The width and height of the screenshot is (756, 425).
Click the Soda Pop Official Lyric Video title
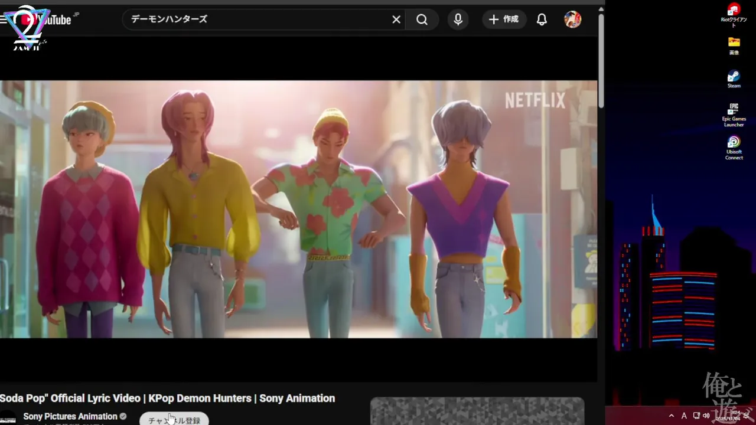point(168,398)
